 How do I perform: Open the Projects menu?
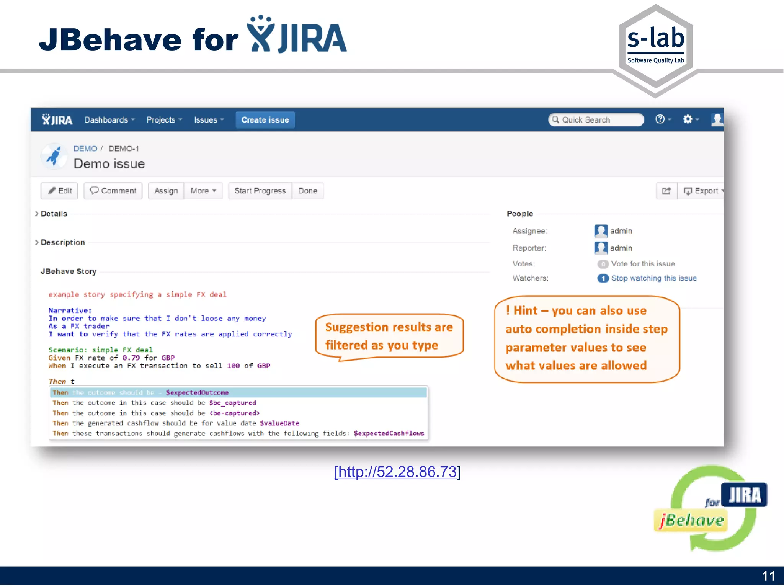[x=164, y=120]
